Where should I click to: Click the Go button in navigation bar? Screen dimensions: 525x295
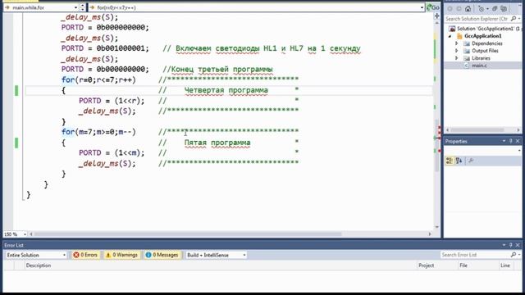tap(433, 7)
